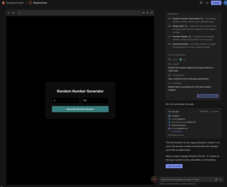Click the maximum value input showing 100
This screenshot has height=187, width=227.
pyautogui.click(x=95, y=100)
